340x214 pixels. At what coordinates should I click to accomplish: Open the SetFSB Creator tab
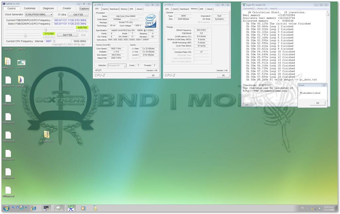67,8
